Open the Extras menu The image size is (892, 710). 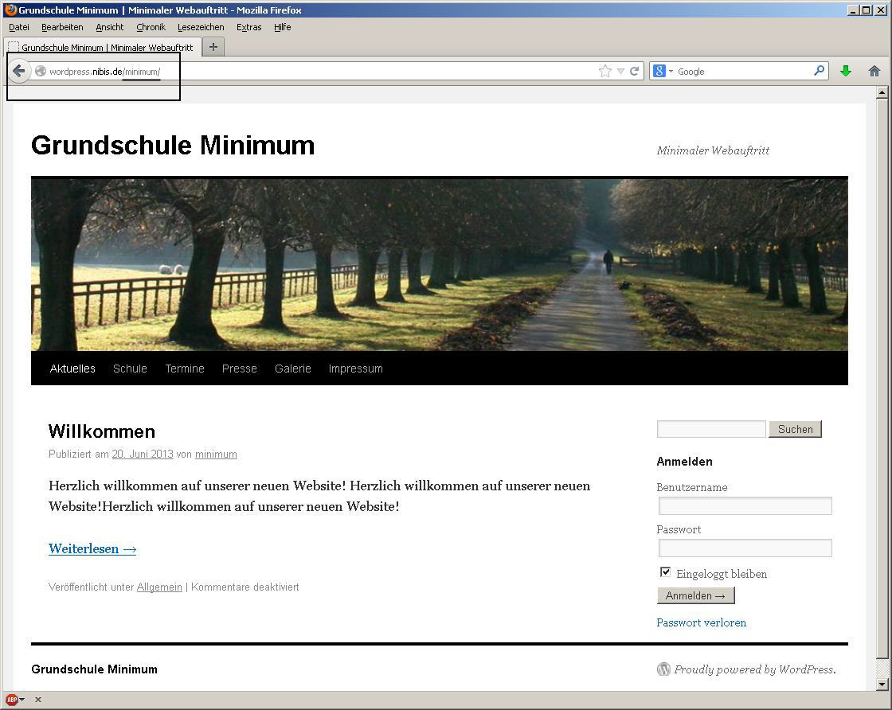pyautogui.click(x=248, y=27)
